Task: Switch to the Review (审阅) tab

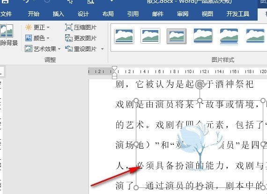Action: pyautogui.click(x=183, y=14)
